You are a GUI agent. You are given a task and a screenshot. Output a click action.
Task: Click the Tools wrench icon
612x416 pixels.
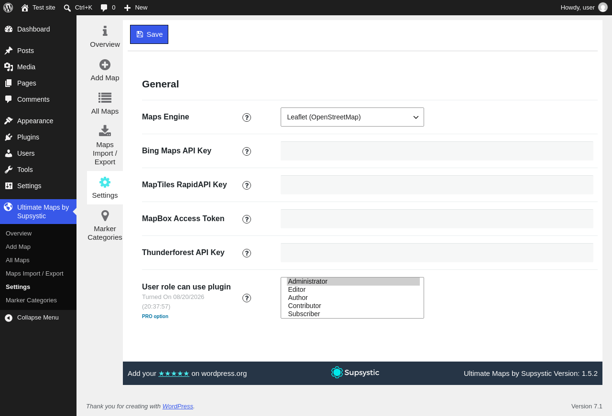click(9, 170)
